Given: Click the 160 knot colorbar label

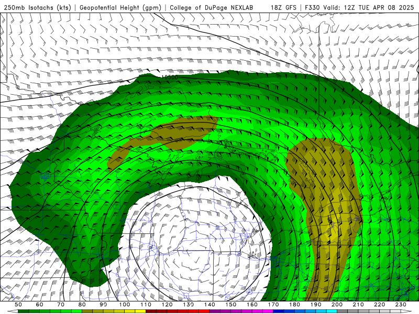Looking at the screenshot, I should [x=252, y=305].
